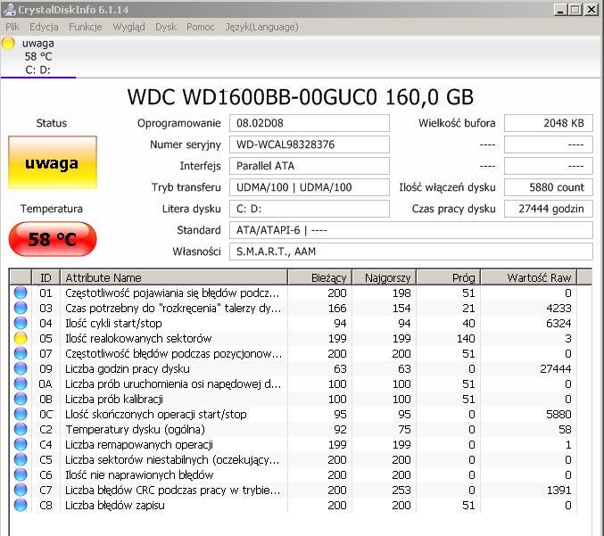Image resolution: width=604 pixels, height=536 pixels.
Task: Click the ID column header
Action: tap(46, 277)
